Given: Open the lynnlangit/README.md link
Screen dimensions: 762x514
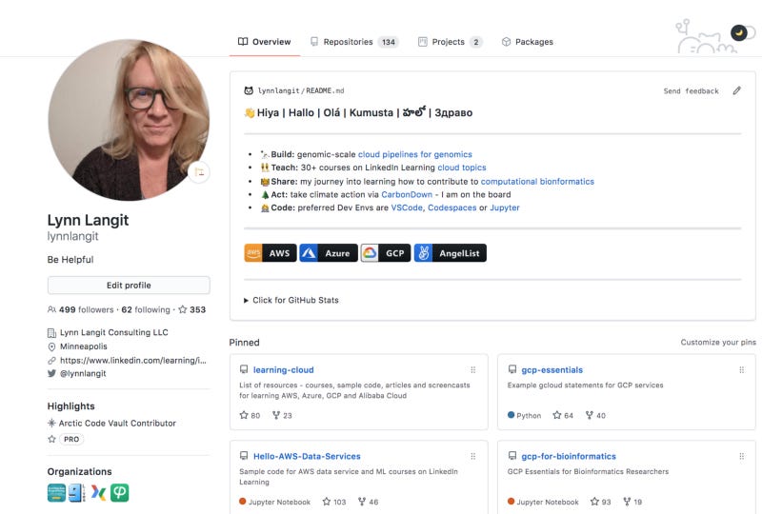Looking at the screenshot, I should (x=300, y=90).
